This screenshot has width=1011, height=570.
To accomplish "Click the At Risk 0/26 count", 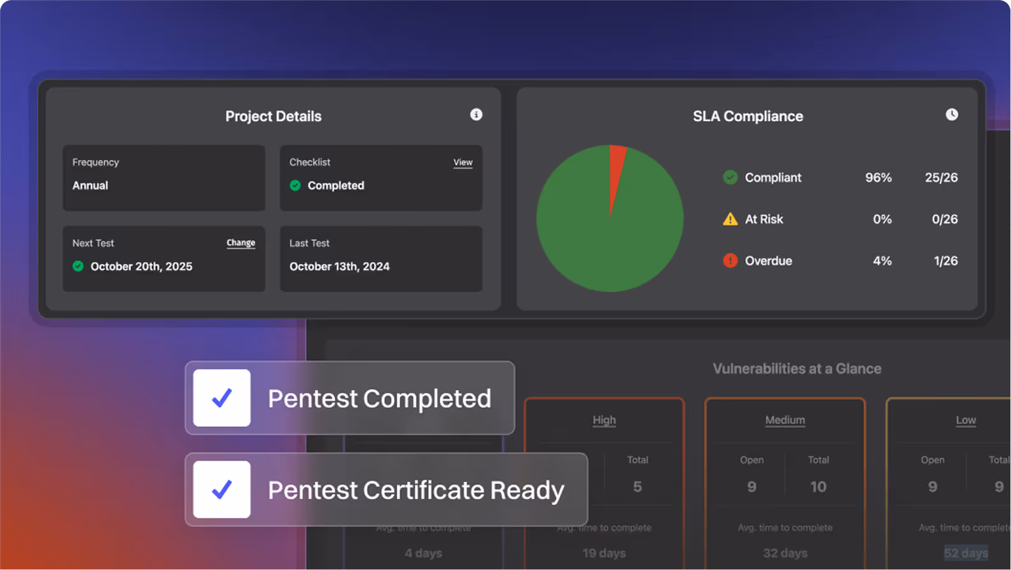I will click(945, 219).
